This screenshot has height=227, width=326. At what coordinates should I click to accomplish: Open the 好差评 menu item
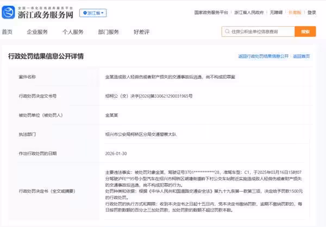click(141, 32)
